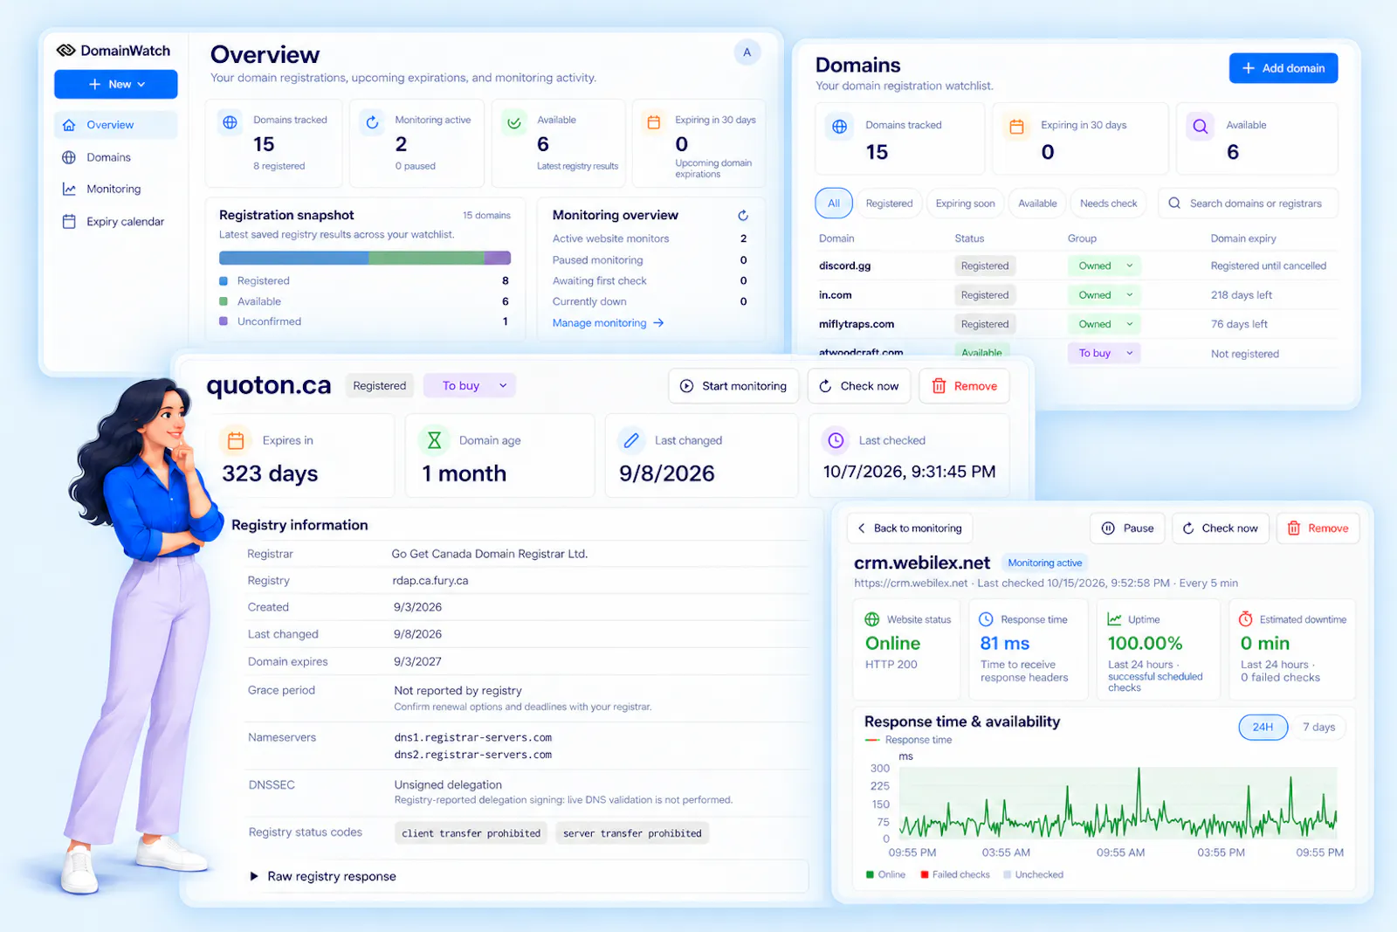Viewport: 1397px width, 932px height.
Task: Refresh the Monitoring overview panel
Action: [743, 215]
